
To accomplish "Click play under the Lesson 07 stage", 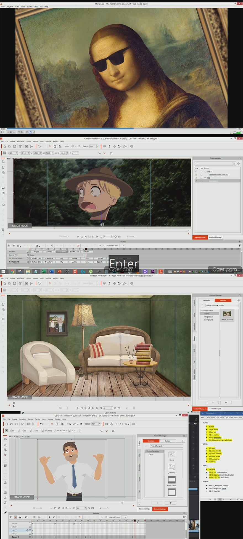I will [x=78, y=237].
